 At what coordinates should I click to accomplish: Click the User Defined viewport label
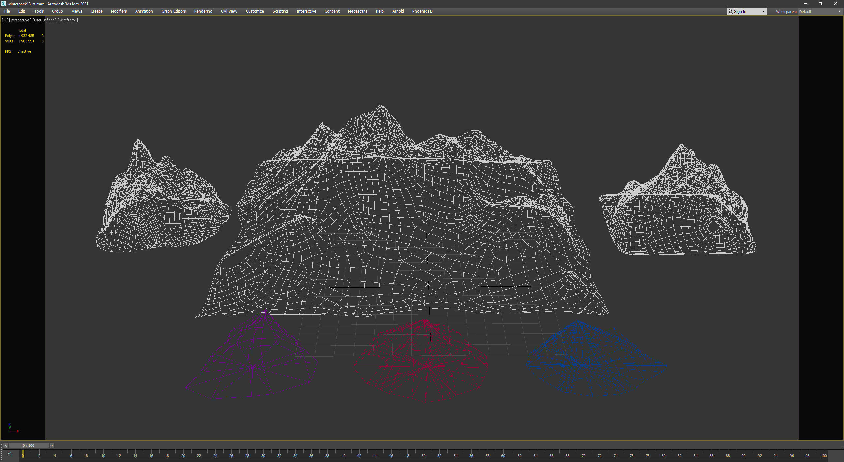[x=45, y=20]
